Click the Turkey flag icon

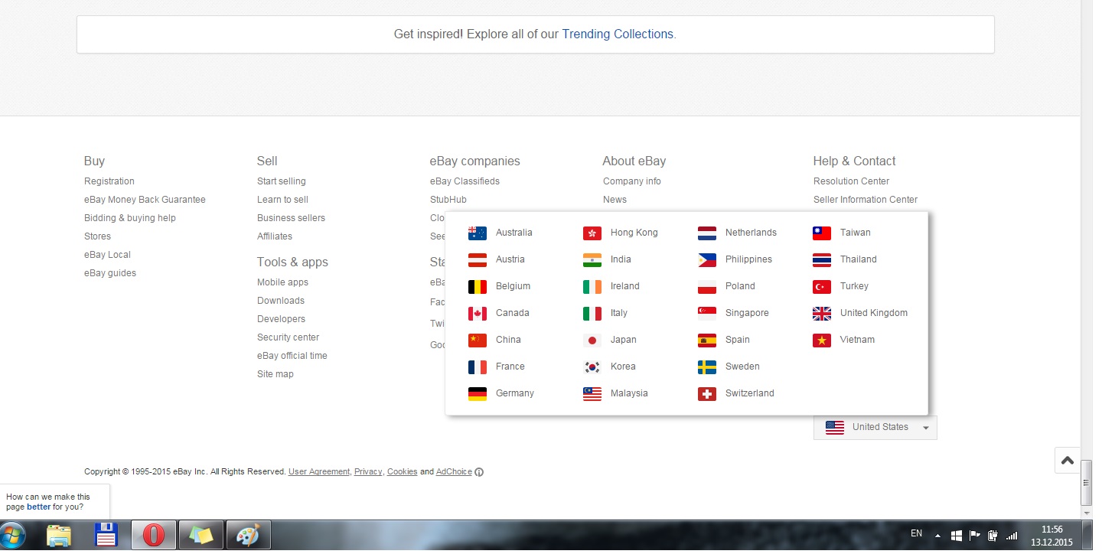pyautogui.click(x=822, y=286)
